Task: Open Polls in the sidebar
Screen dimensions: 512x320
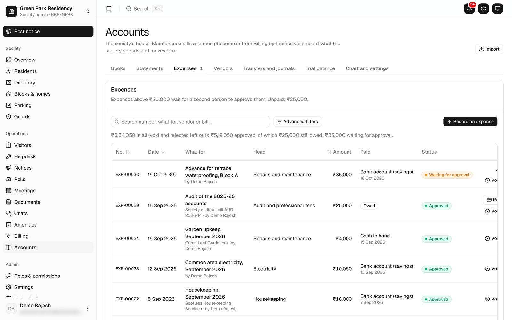Action: (x=48, y=179)
